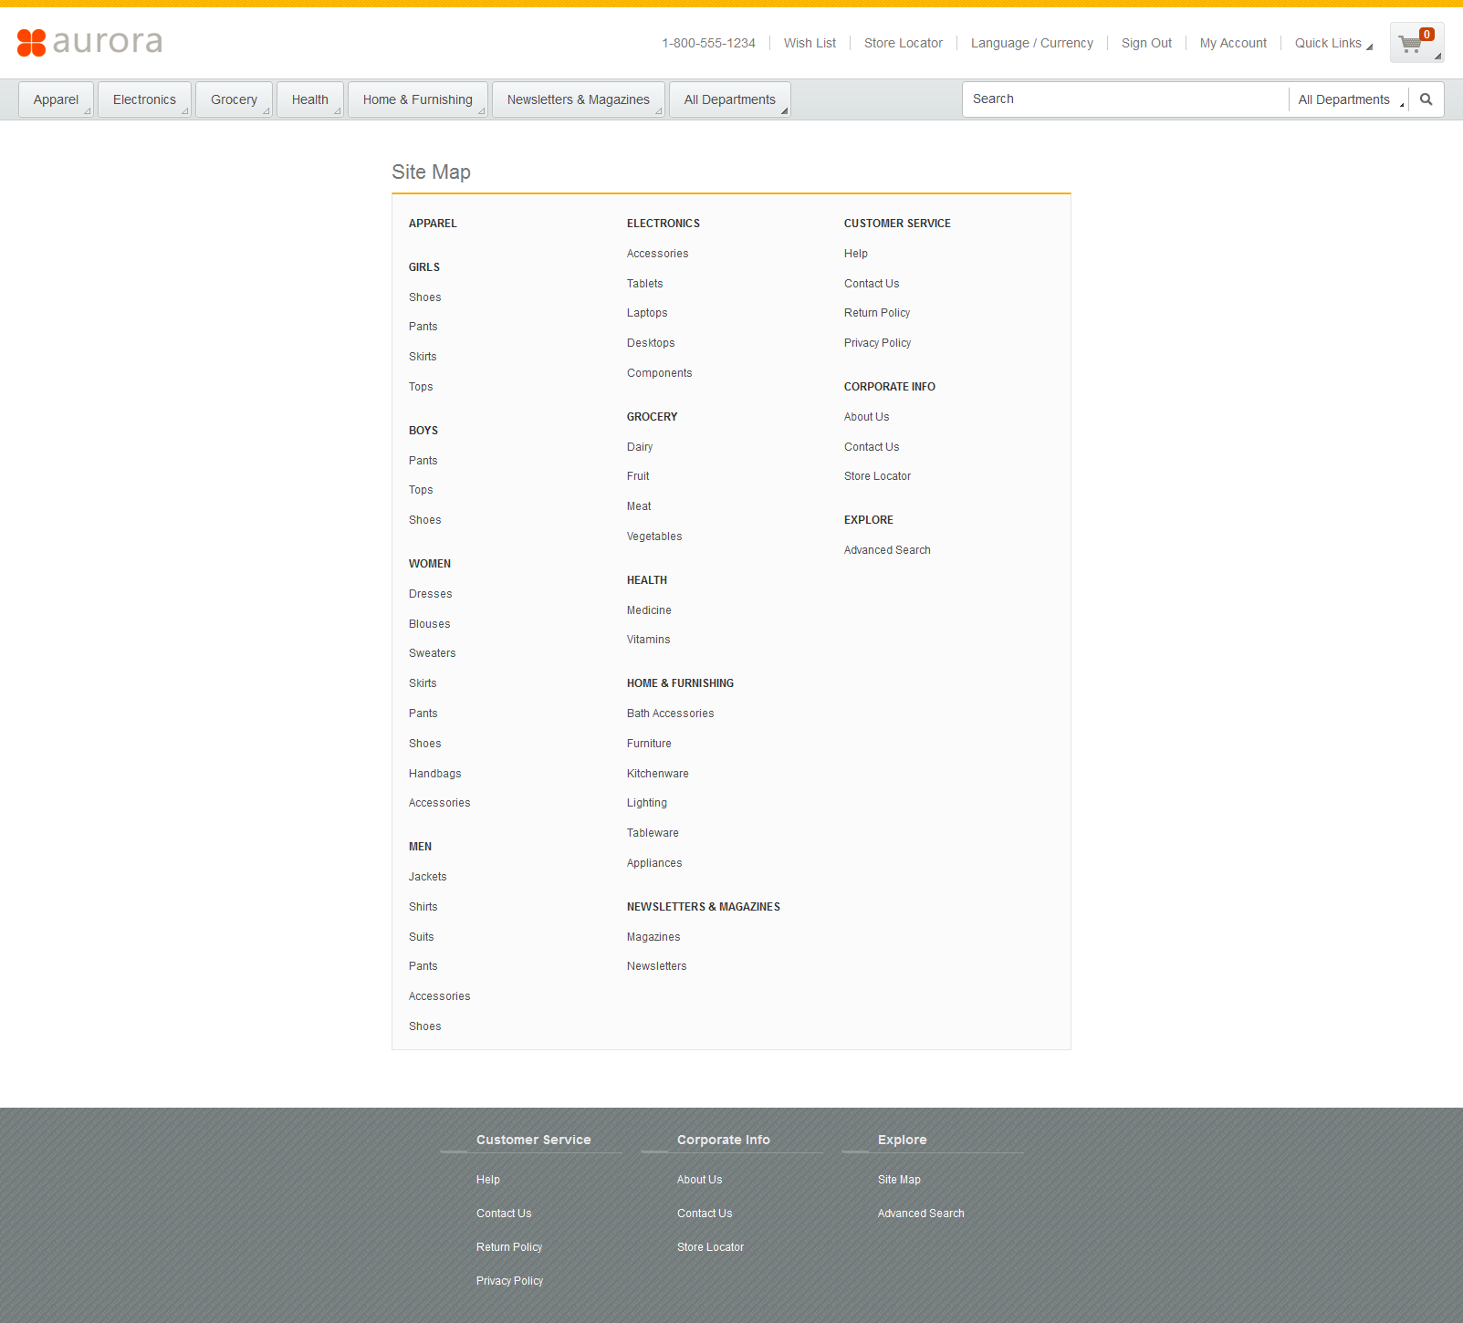Image resolution: width=1463 pixels, height=1323 pixels.
Task: Open footer Store Locator link
Action: pos(710,1247)
